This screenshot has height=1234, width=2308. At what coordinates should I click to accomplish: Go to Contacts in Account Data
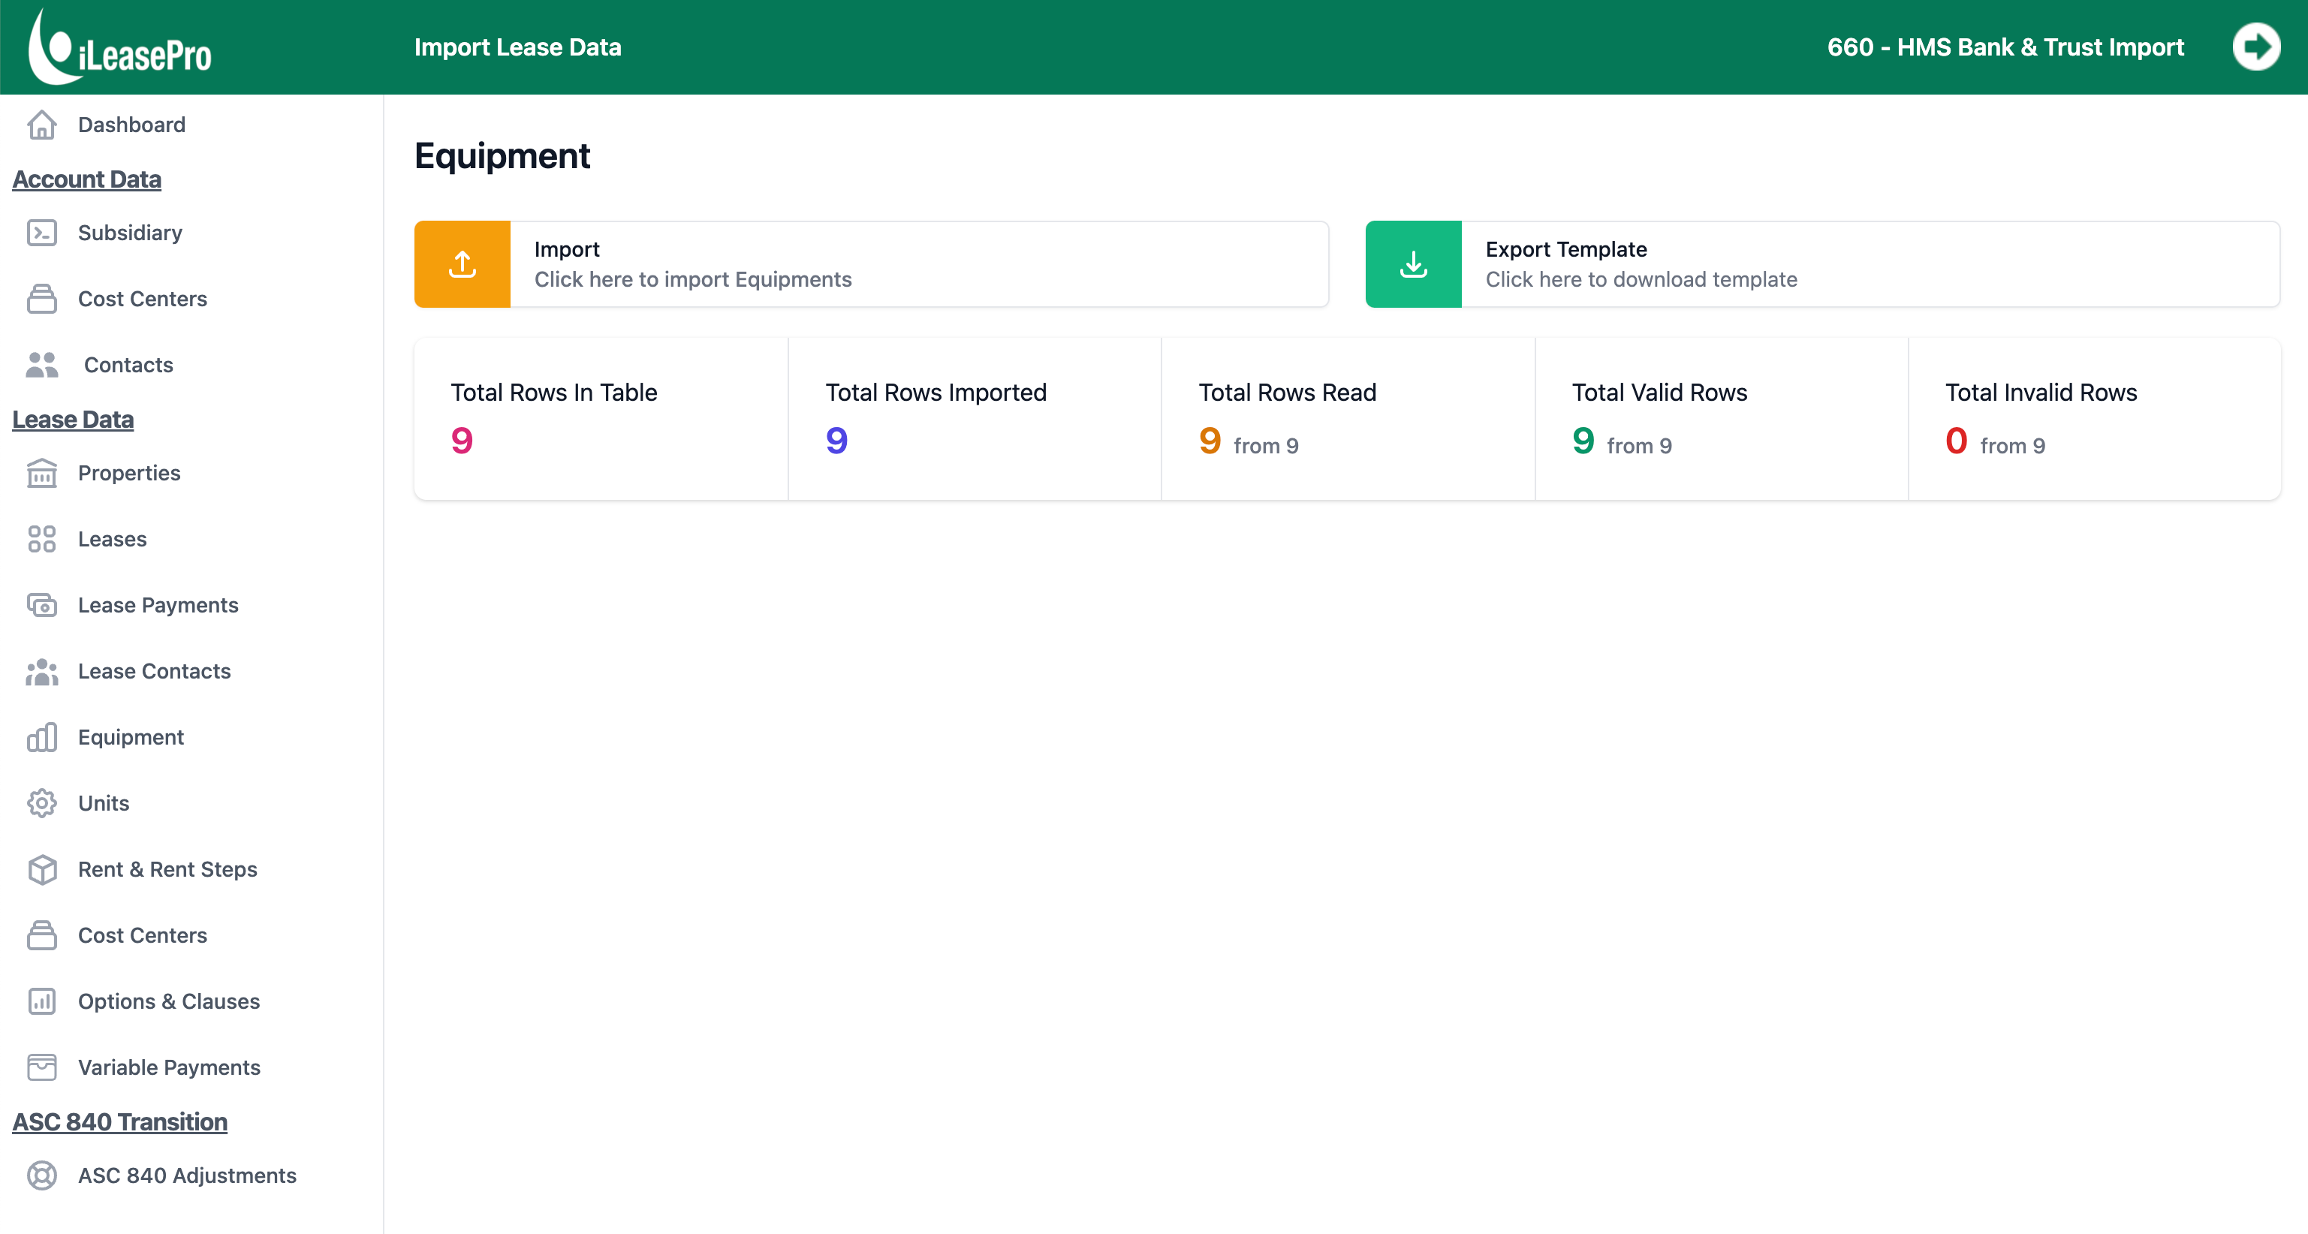[128, 365]
